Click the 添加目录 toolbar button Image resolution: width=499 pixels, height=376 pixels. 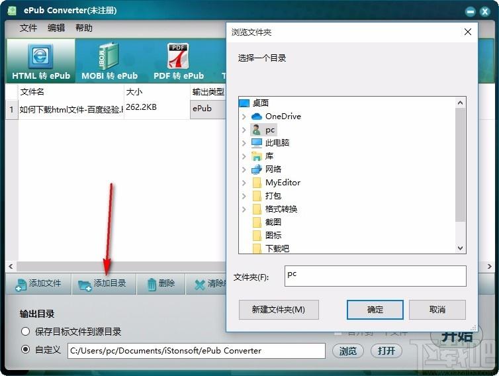[103, 283]
